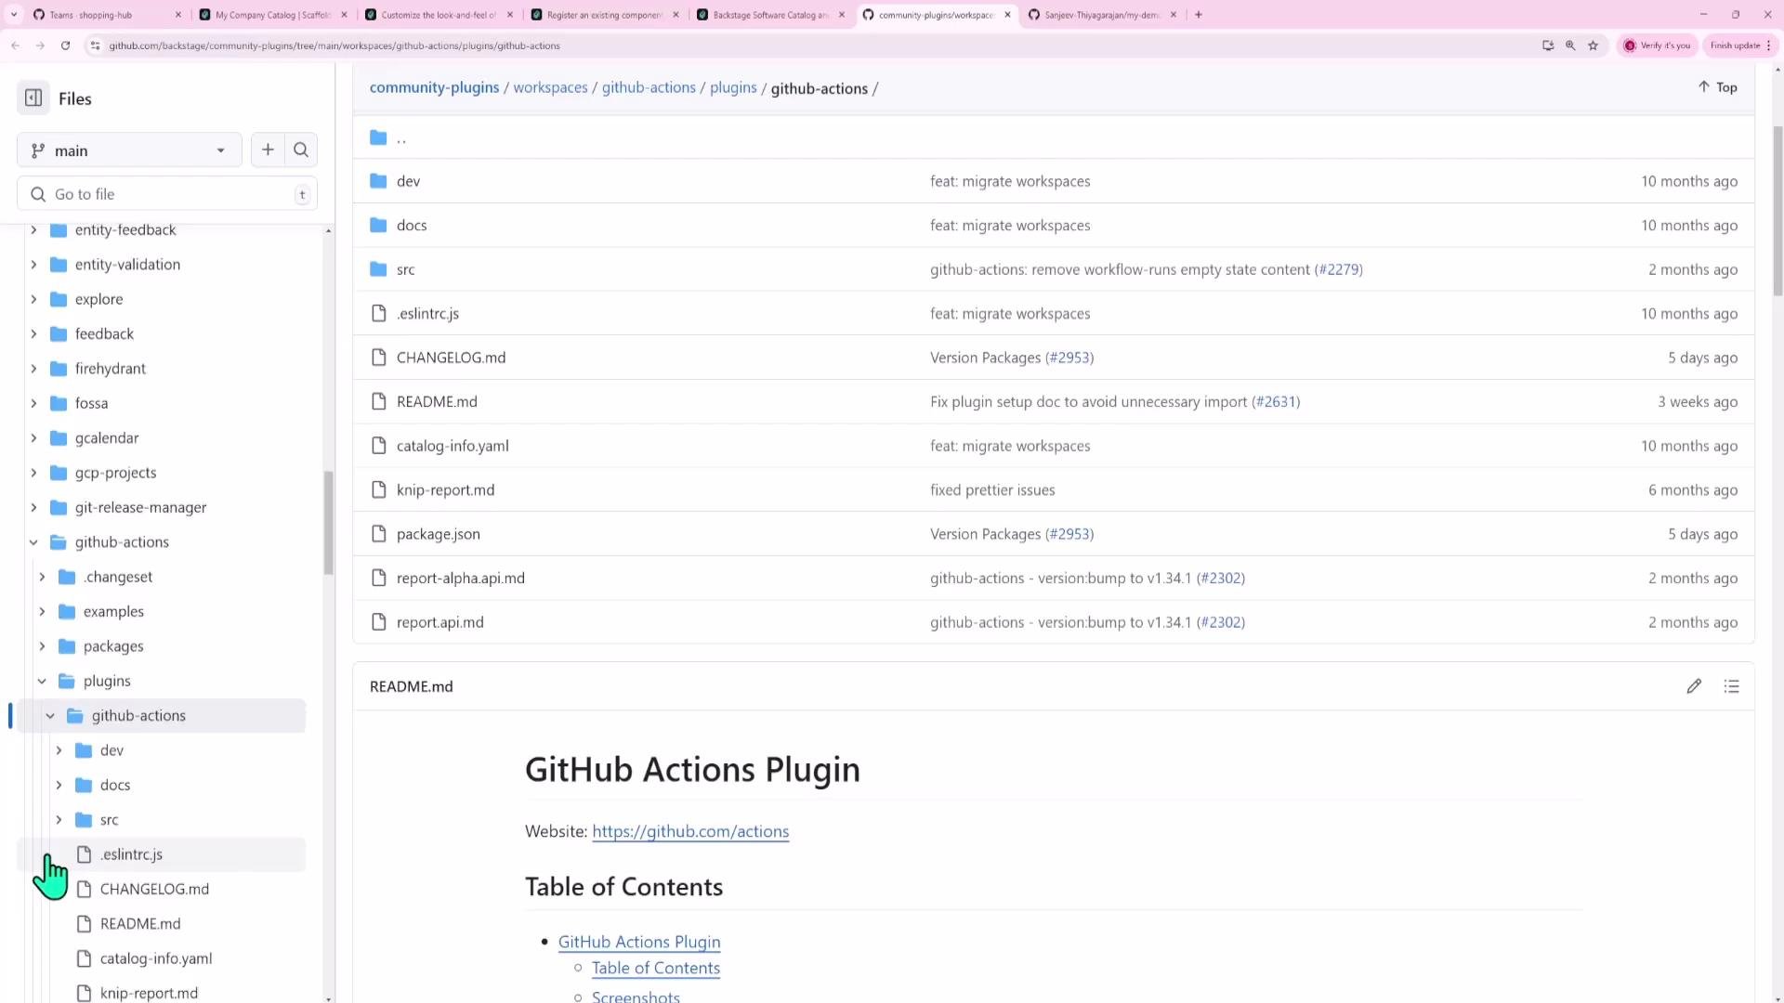
Task: Switch to Register an existing component tab
Action: click(604, 15)
